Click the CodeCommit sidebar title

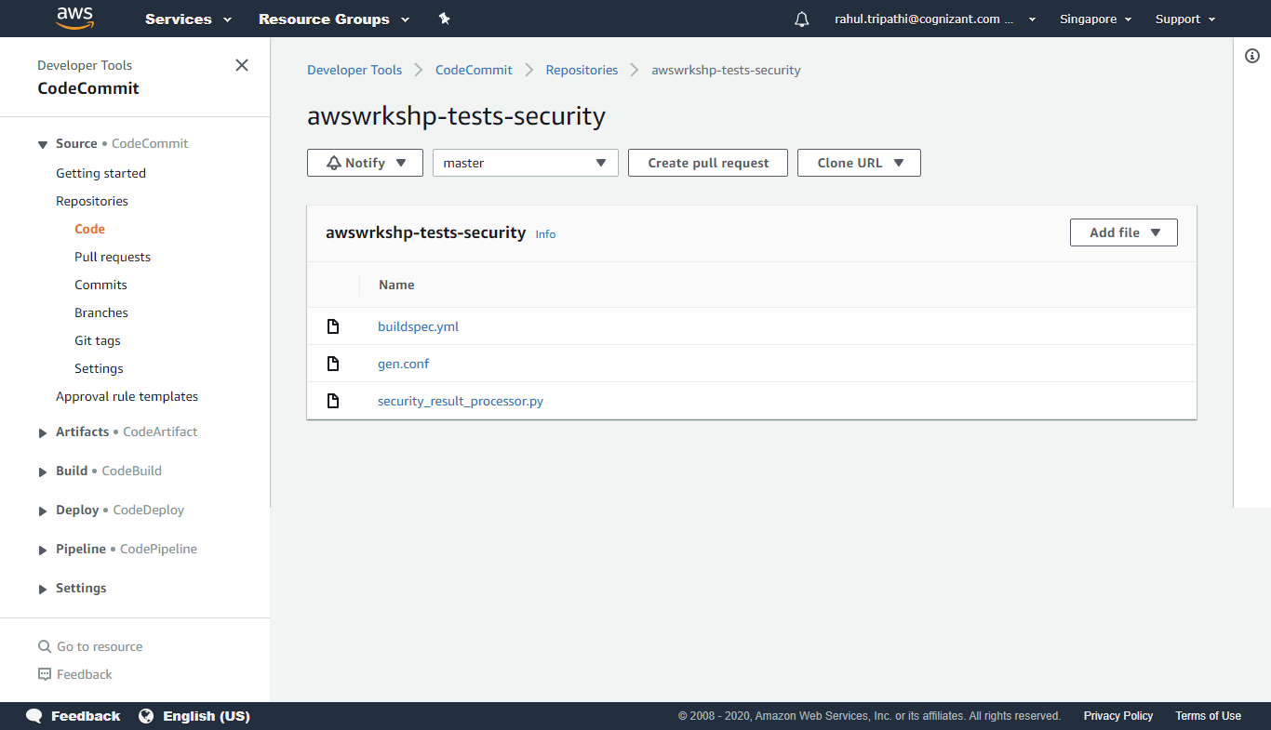(88, 88)
